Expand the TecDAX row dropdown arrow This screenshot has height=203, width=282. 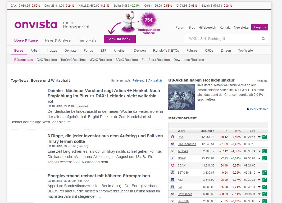(259, 151)
